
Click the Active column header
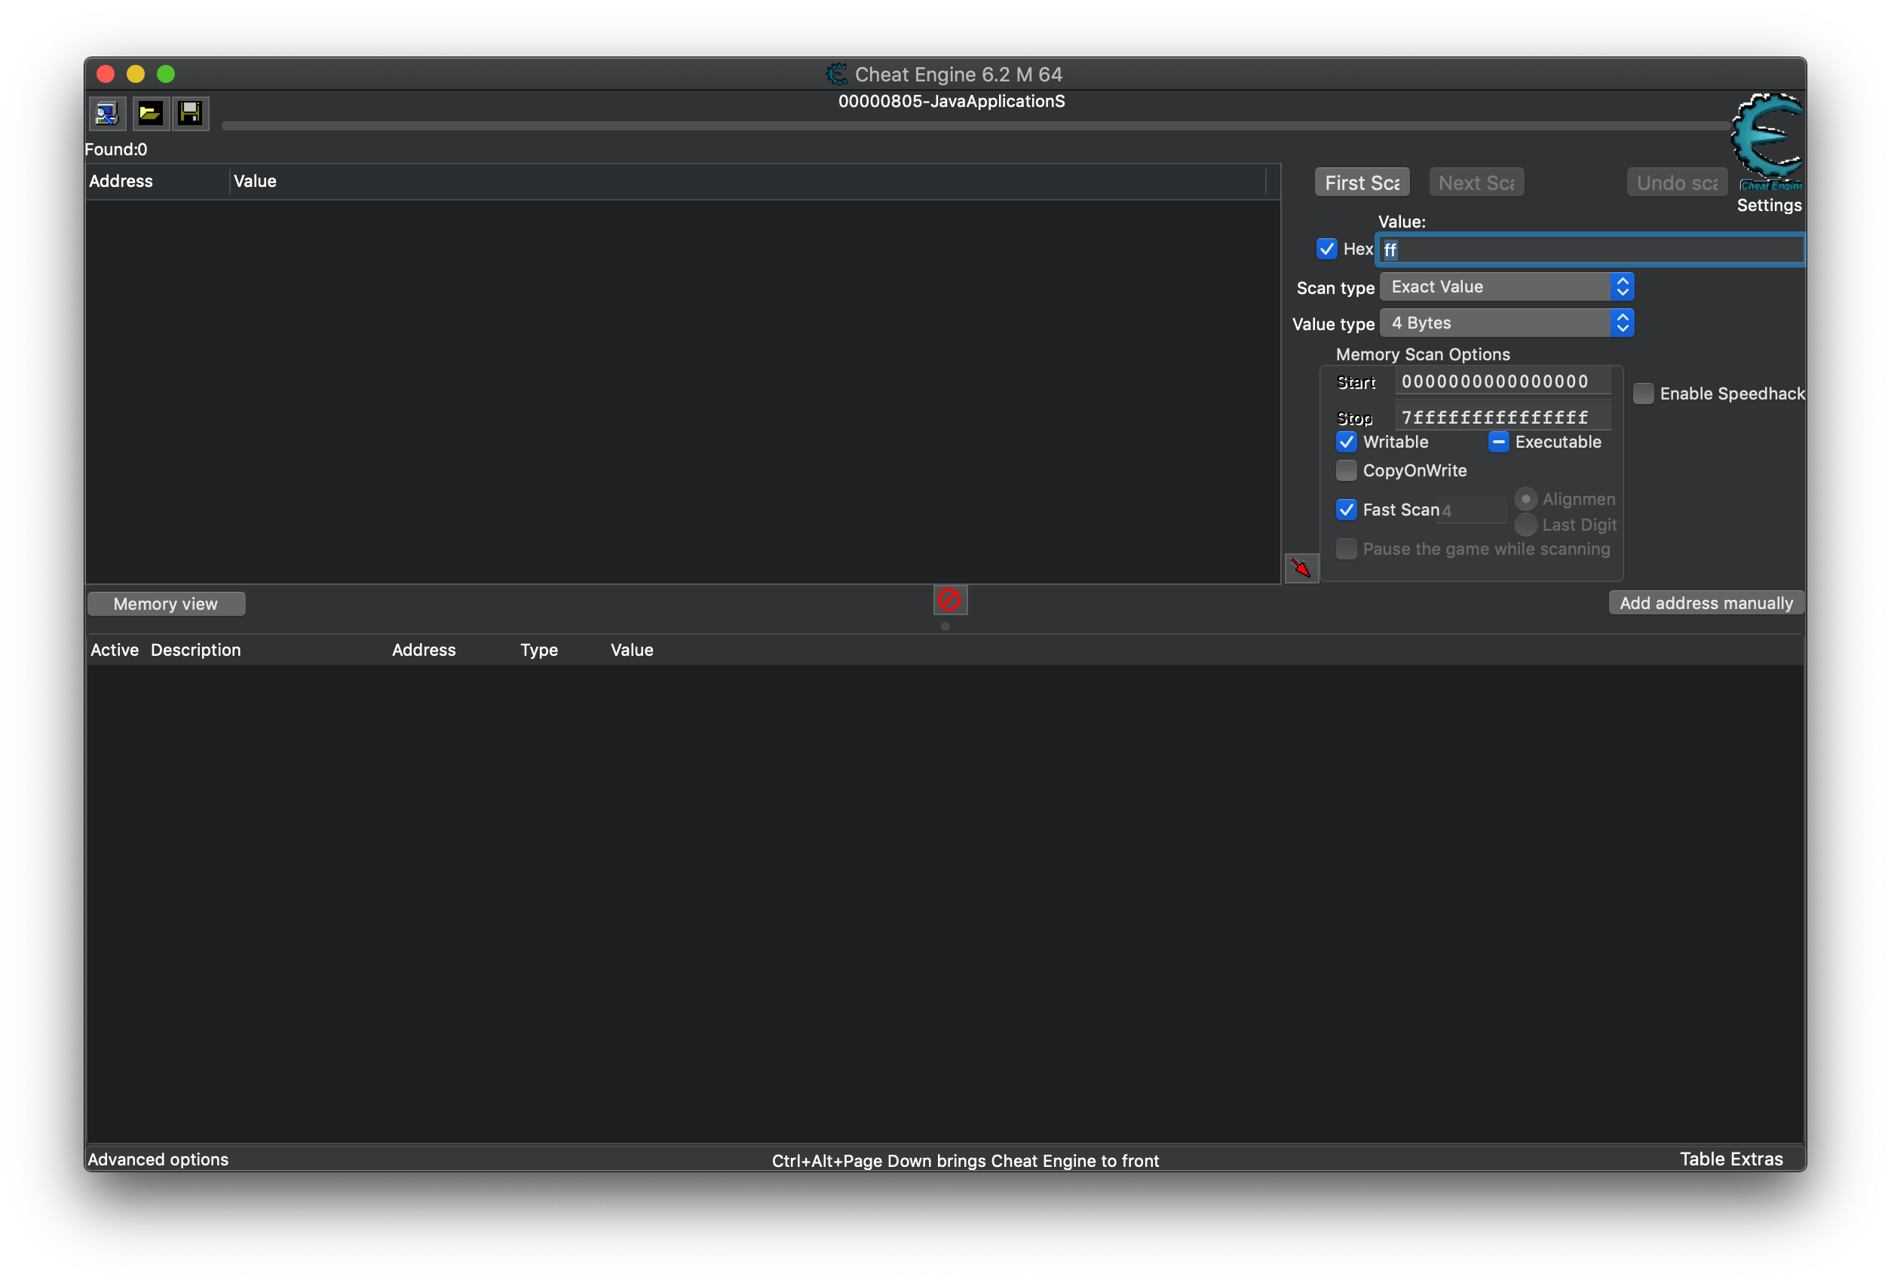click(x=115, y=650)
